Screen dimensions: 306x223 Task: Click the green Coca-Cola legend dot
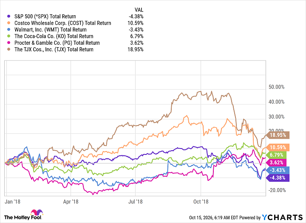[x=8, y=36]
